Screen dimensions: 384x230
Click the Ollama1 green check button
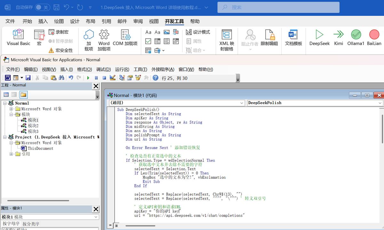coord(356,38)
